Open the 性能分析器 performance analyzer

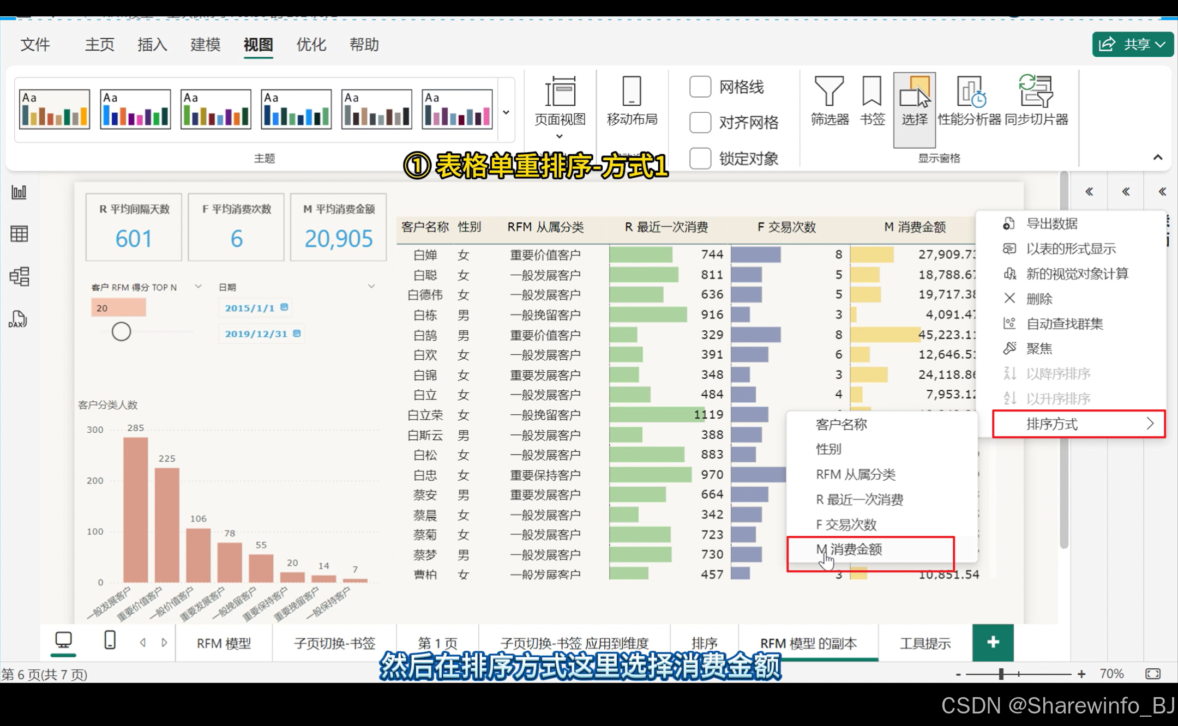pos(969,101)
